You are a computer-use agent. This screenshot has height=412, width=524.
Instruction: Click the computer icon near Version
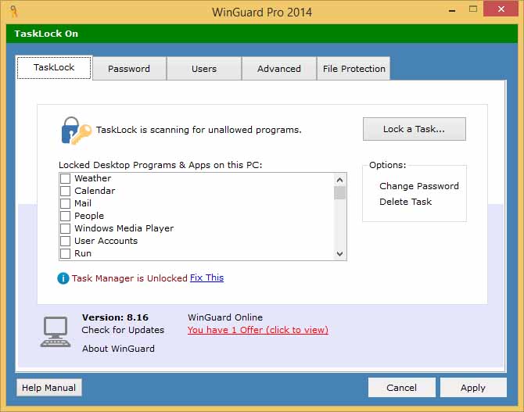click(x=56, y=331)
